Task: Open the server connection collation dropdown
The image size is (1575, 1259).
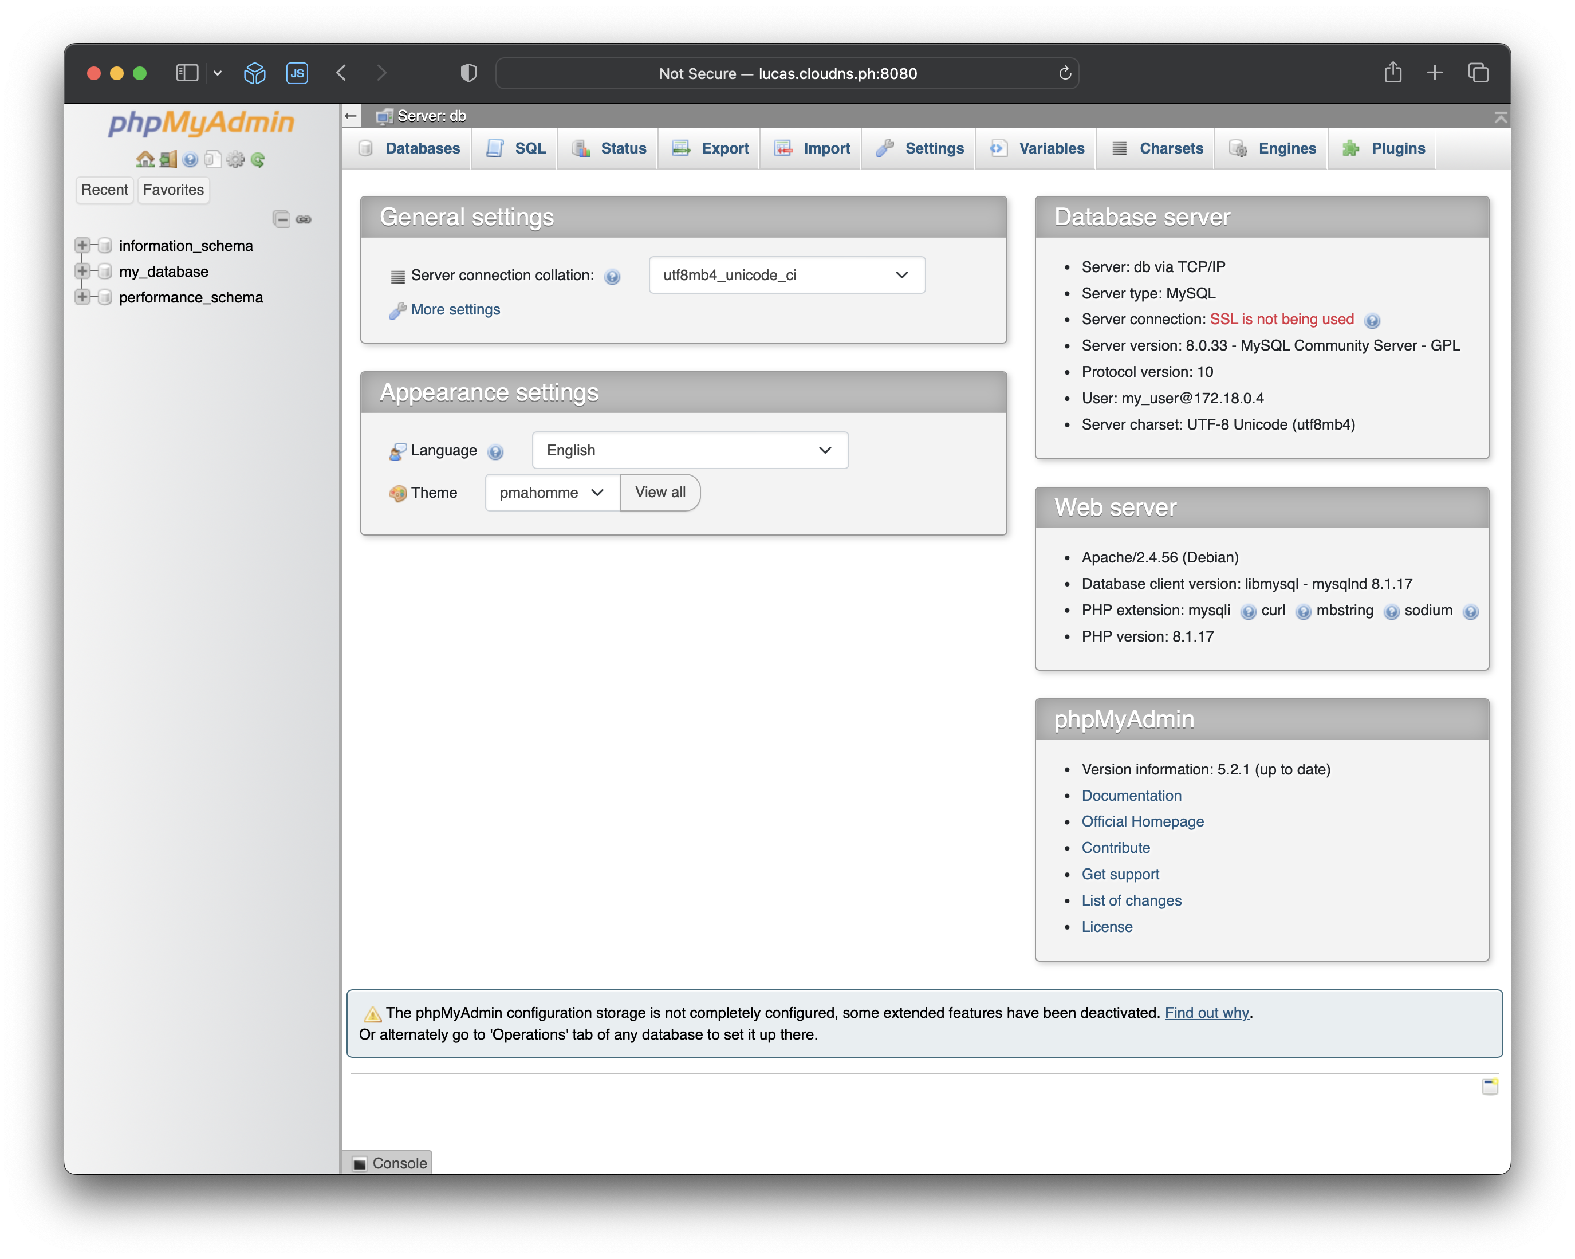Action: [787, 275]
